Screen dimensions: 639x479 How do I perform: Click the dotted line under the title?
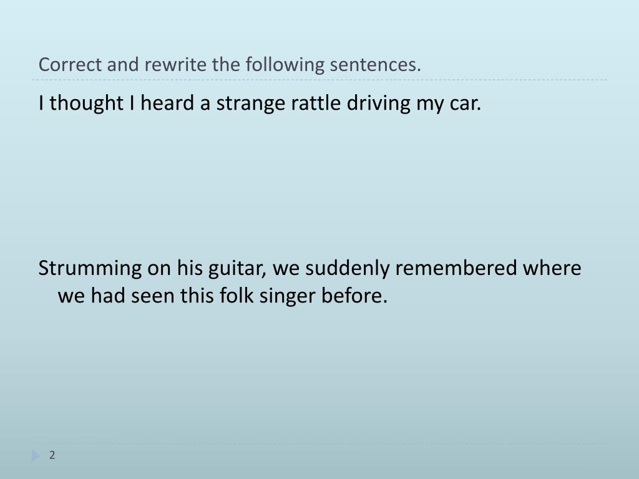click(319, 80)
